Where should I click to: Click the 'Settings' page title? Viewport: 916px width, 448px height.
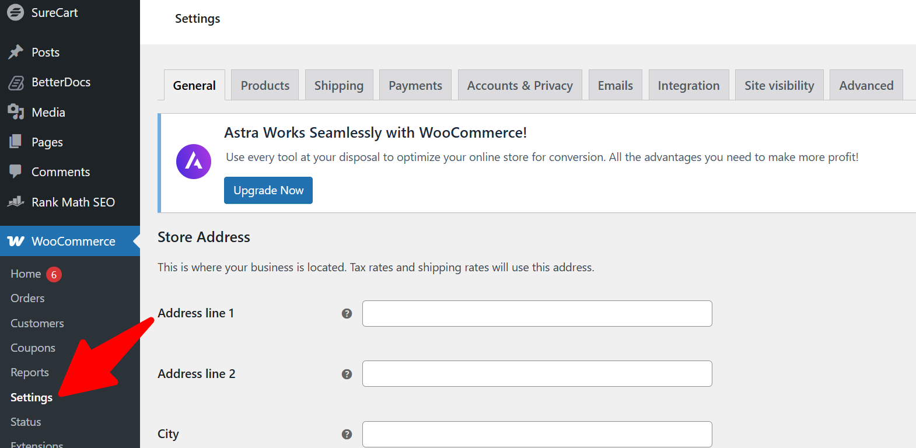pos(197,19)
